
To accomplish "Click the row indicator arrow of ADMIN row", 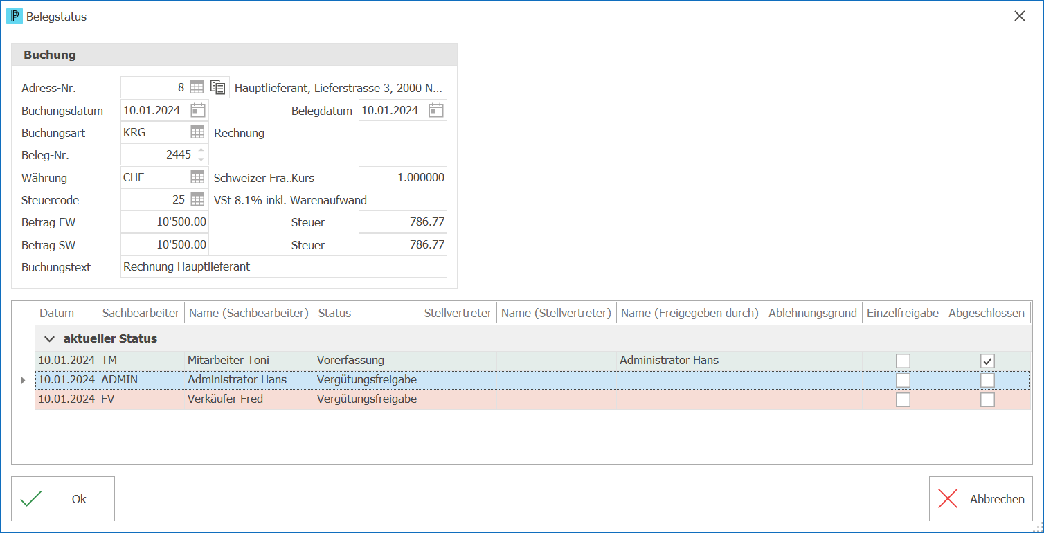I will coord(24,380).
